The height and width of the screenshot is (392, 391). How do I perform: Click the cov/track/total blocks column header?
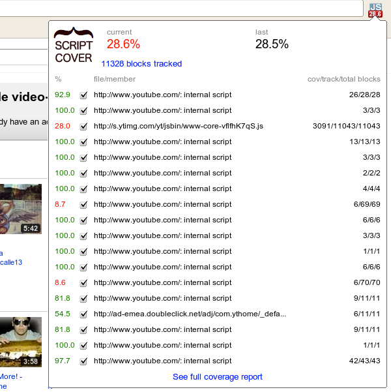point(344,79)
